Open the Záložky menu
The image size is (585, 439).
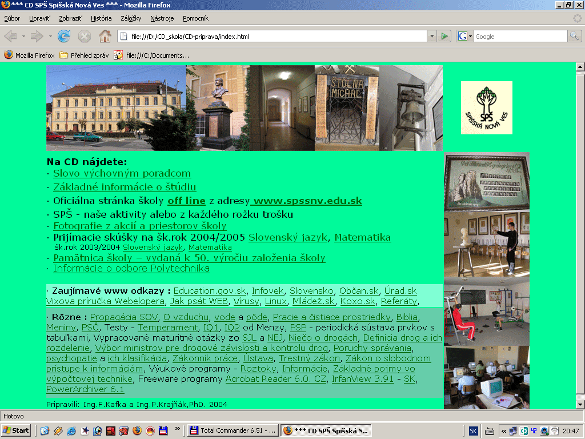[131, 18]
